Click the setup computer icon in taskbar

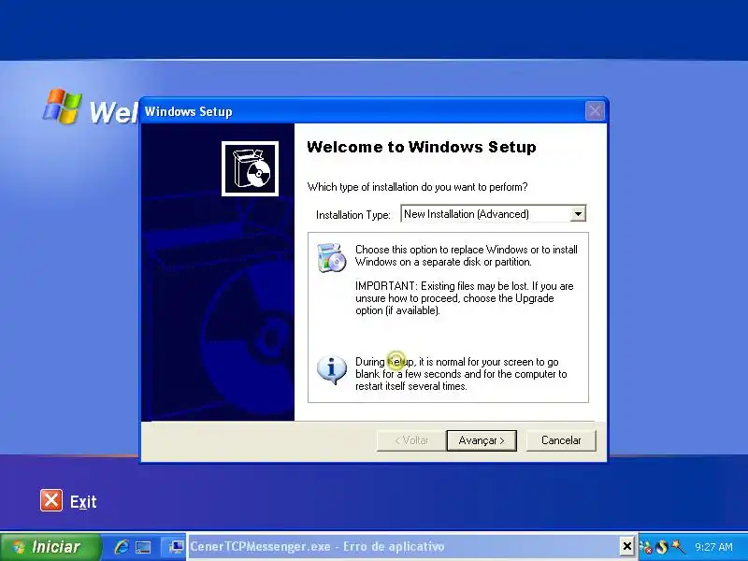(177, 547)
